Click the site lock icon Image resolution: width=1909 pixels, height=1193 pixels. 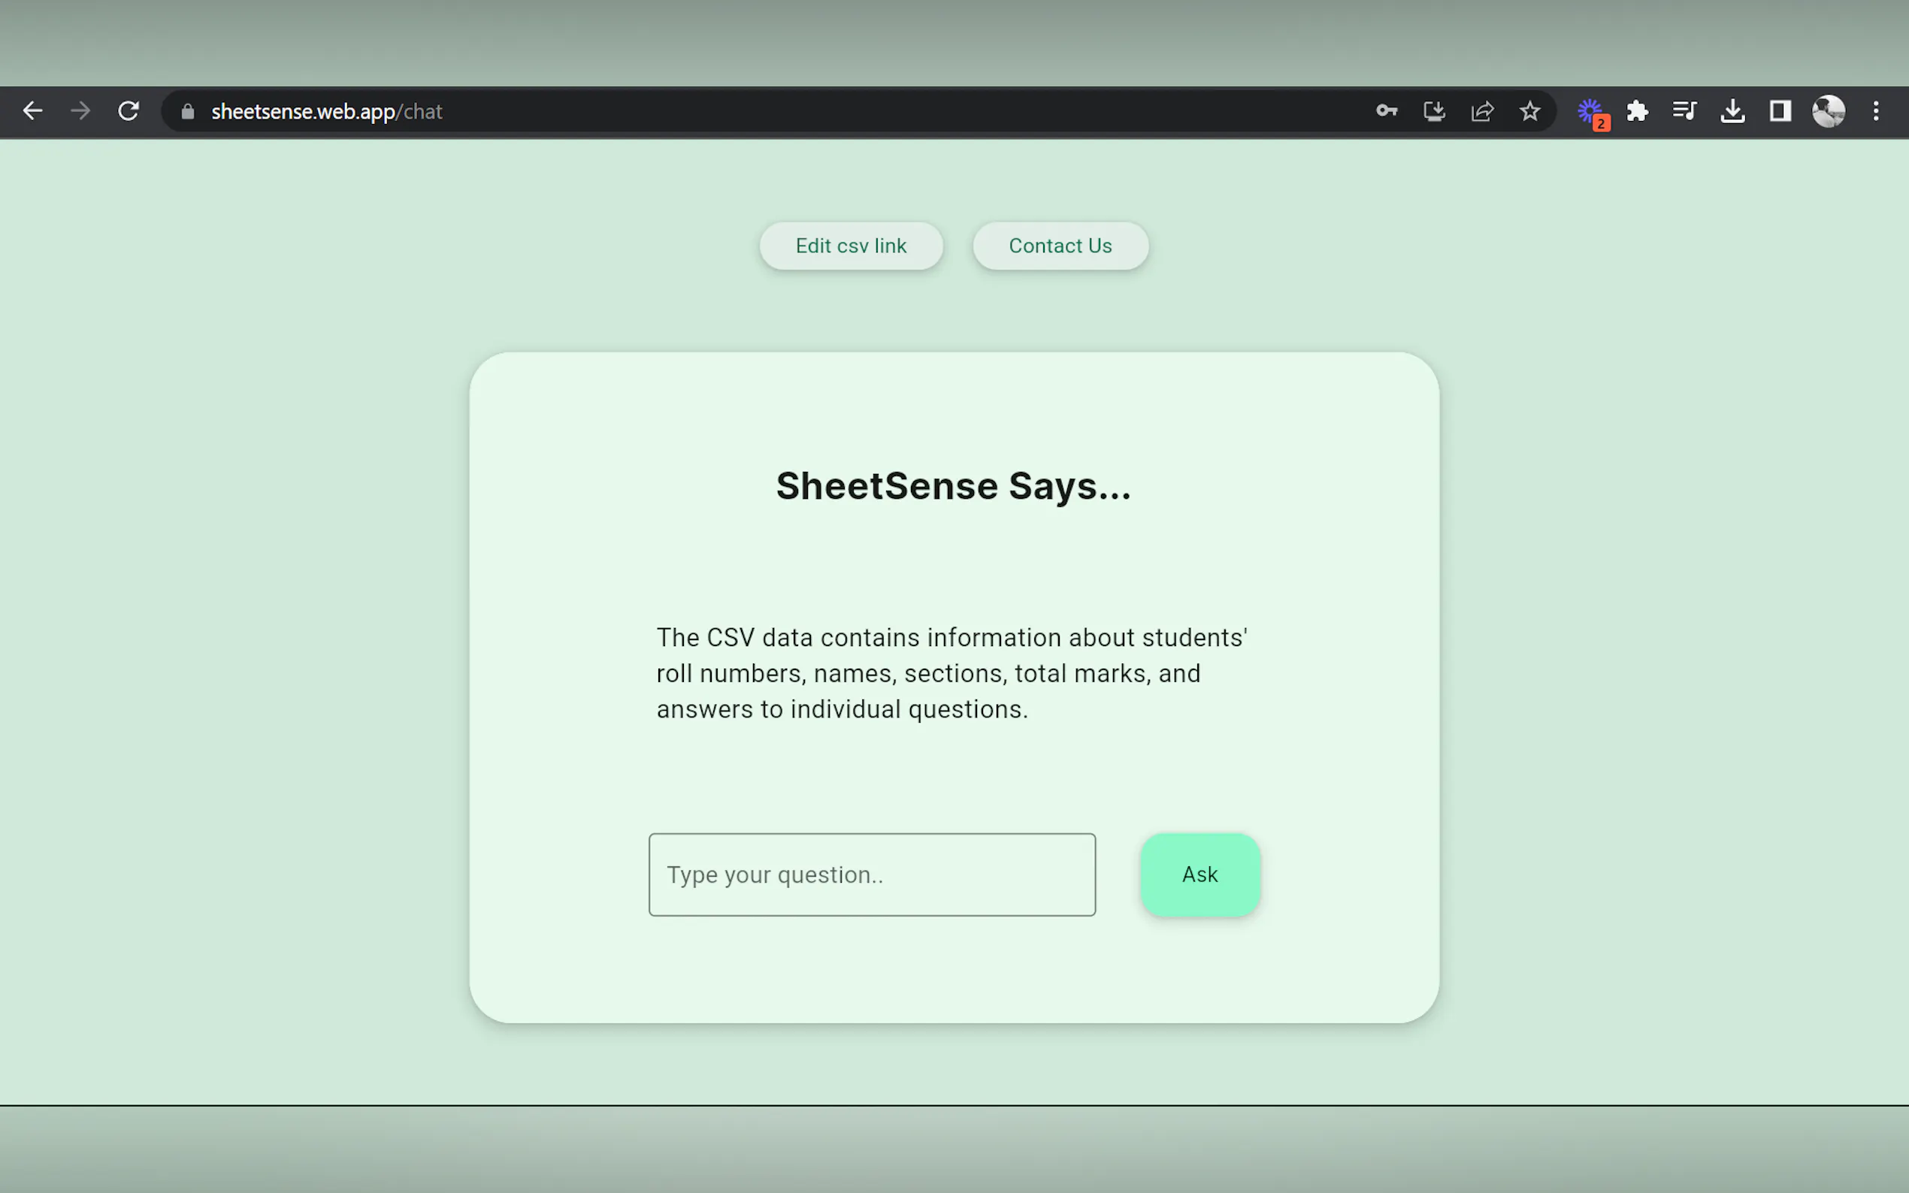tap(187, 111)
